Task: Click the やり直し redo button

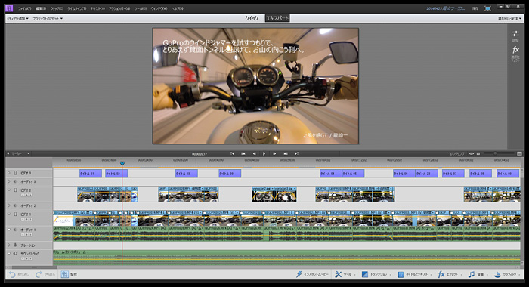Action: 45,274
